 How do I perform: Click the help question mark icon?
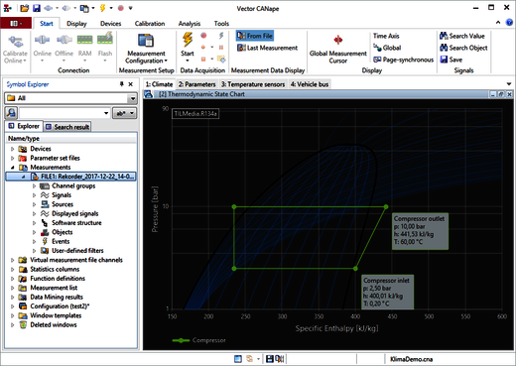509,23
